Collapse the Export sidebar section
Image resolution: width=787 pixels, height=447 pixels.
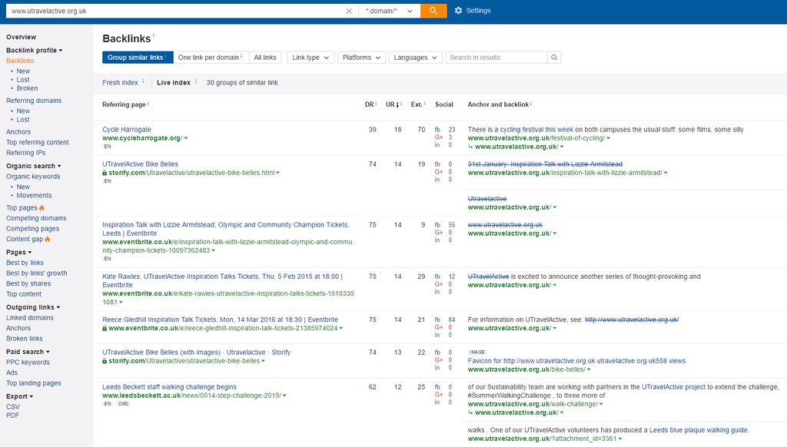click(x=19, y=396)
